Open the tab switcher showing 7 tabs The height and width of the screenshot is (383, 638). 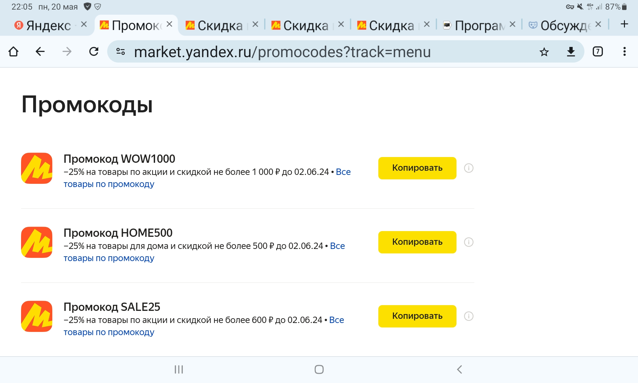coord(598,51)
